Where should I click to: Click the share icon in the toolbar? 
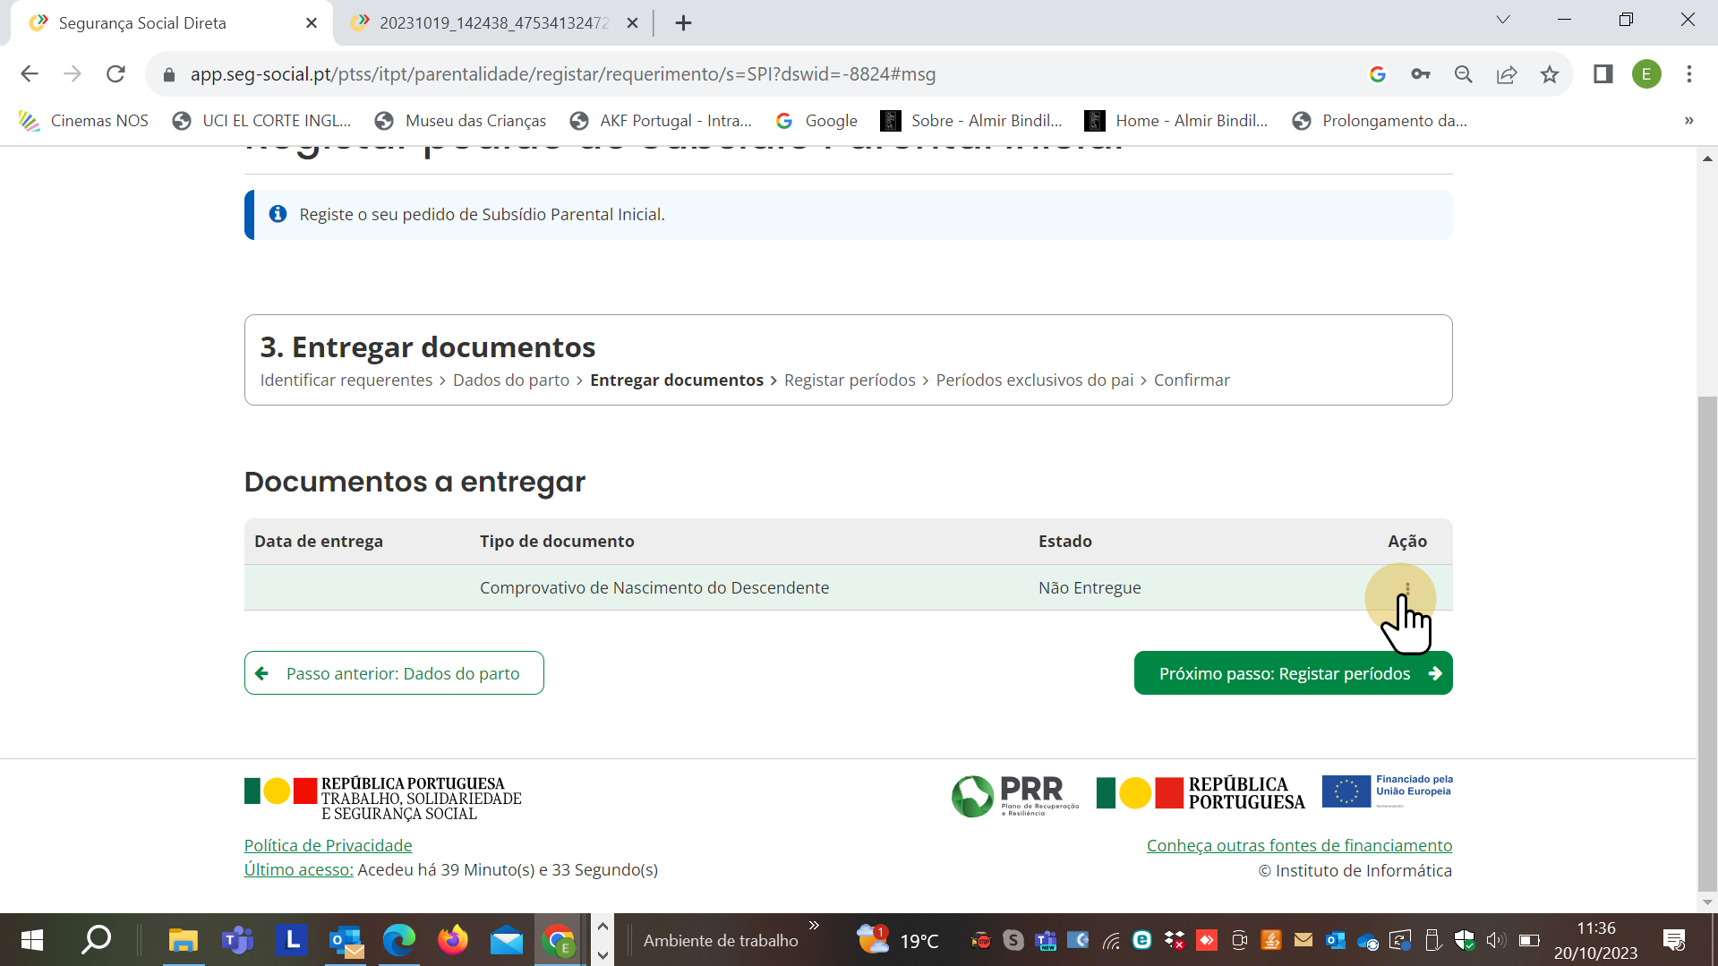click(x=1508, y=74)
